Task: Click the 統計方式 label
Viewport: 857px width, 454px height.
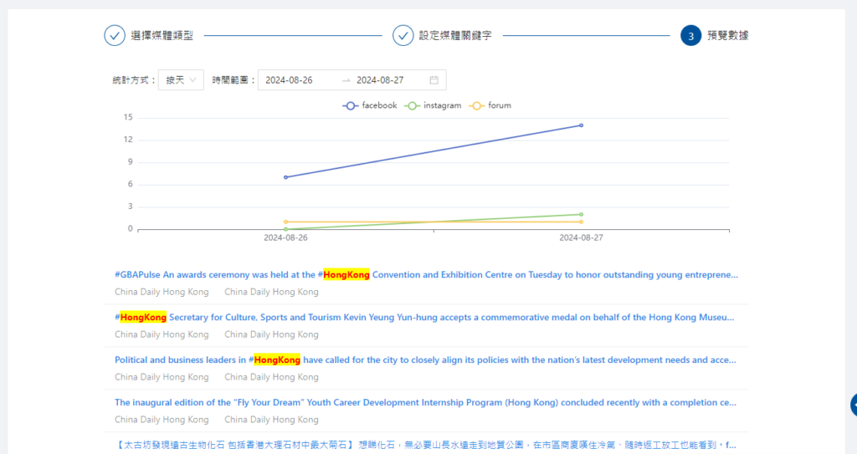Action: point(133,79)
